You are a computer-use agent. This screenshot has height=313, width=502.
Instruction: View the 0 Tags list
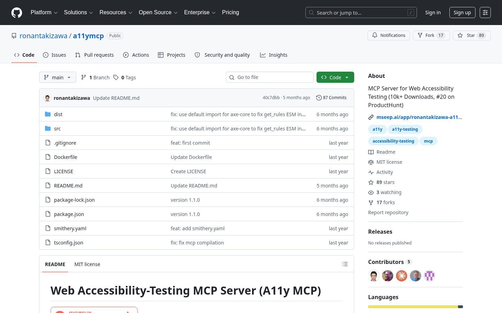pos(124,78)
